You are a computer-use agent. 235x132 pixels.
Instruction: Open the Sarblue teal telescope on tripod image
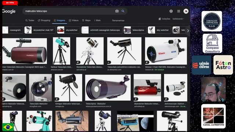[x=61, y=51]
